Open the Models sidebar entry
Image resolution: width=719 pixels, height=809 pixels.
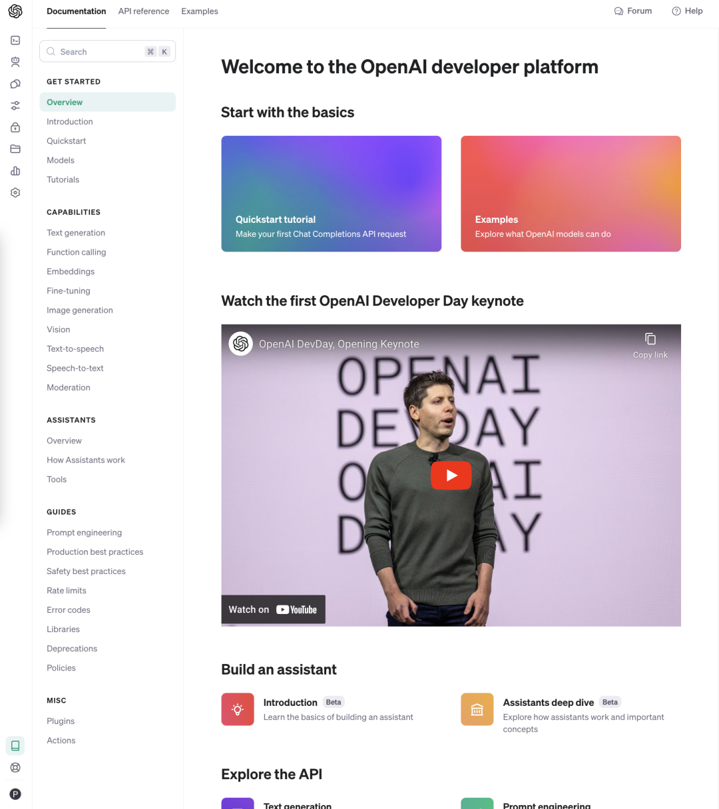(x=61, y=160)
